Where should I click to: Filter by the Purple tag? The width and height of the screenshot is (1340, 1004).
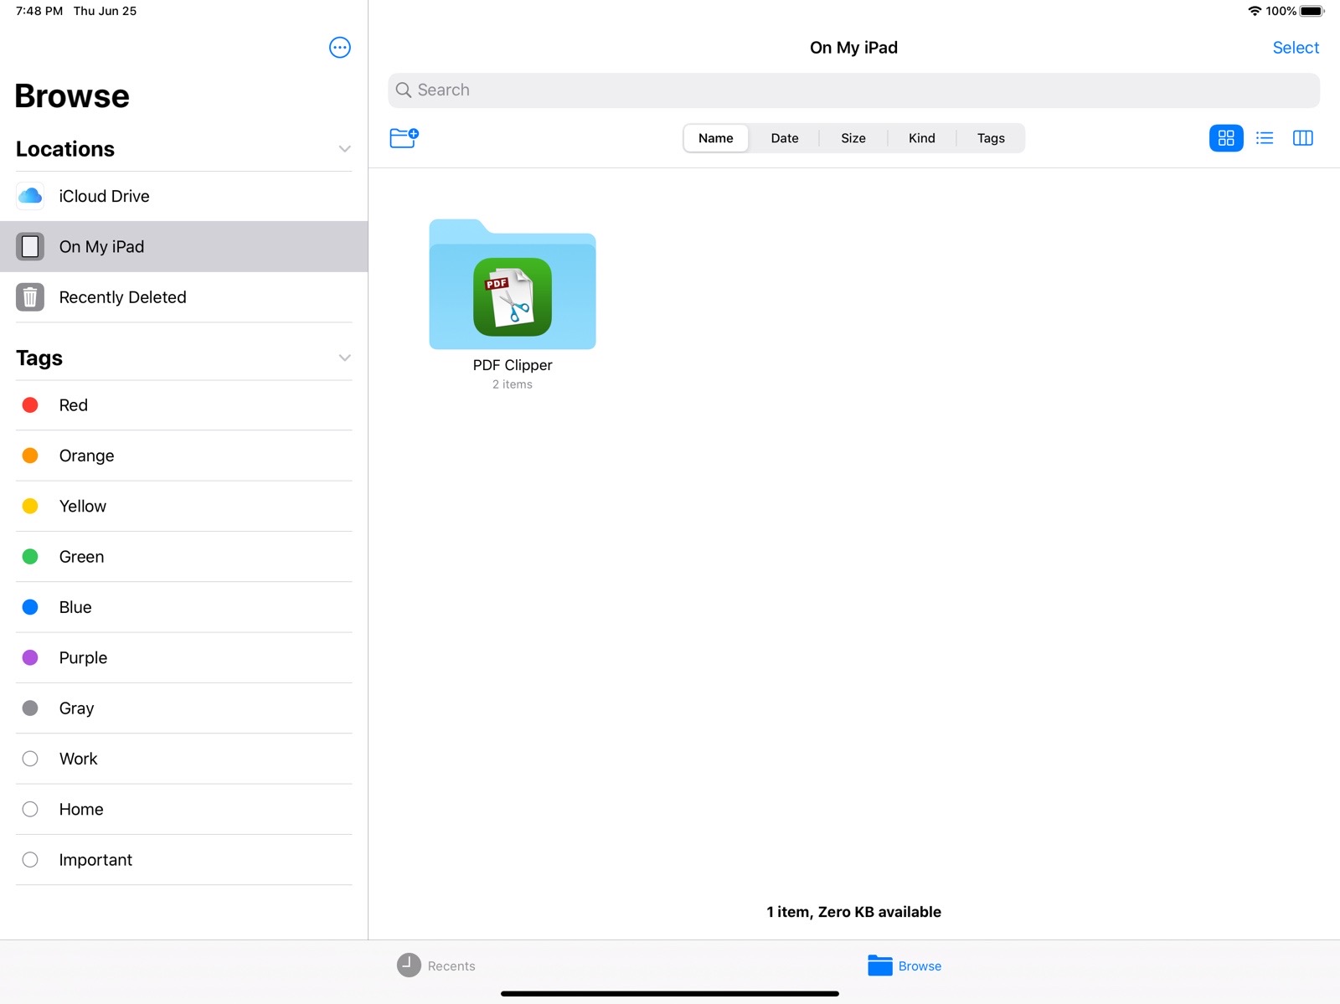tap(83, 658)
